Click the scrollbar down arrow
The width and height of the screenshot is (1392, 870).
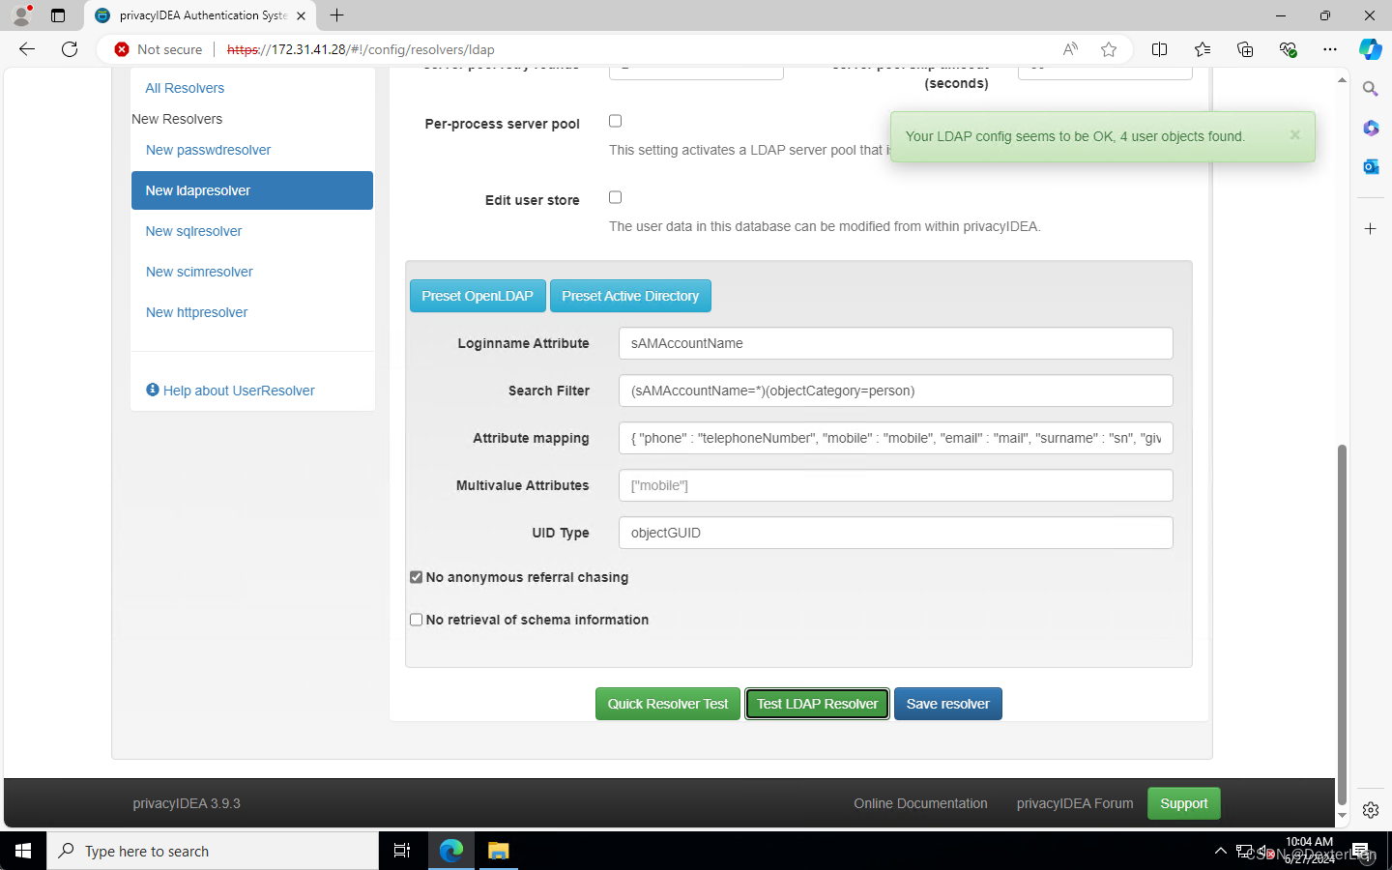click(1342, 816)
